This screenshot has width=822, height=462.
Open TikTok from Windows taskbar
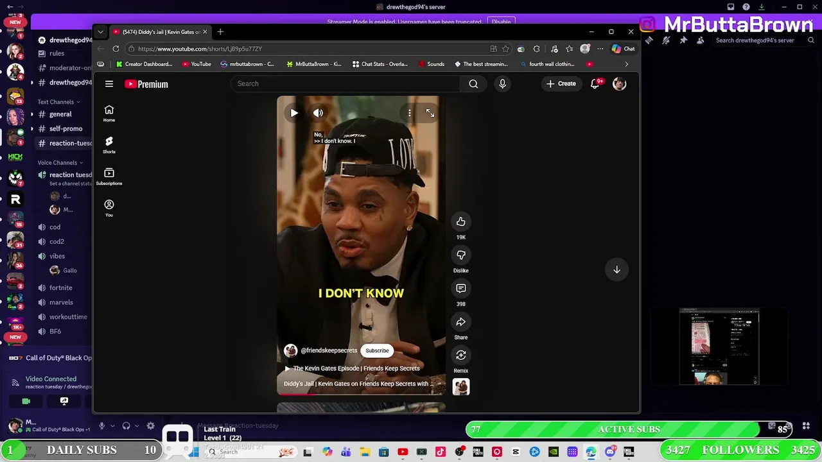coord(440,452)
